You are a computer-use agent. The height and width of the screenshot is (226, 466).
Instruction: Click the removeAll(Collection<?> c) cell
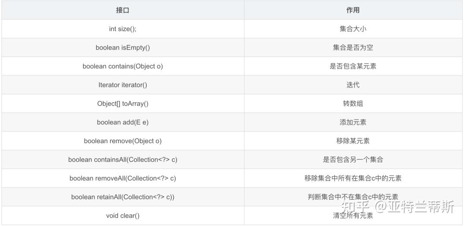tap(123, 178)
